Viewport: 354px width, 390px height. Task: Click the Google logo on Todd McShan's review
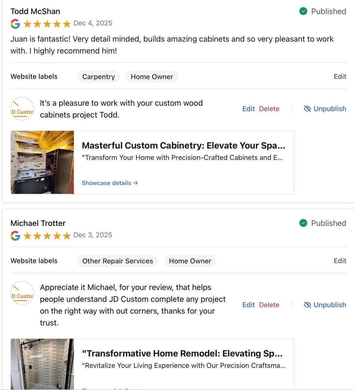coord(15,24)
